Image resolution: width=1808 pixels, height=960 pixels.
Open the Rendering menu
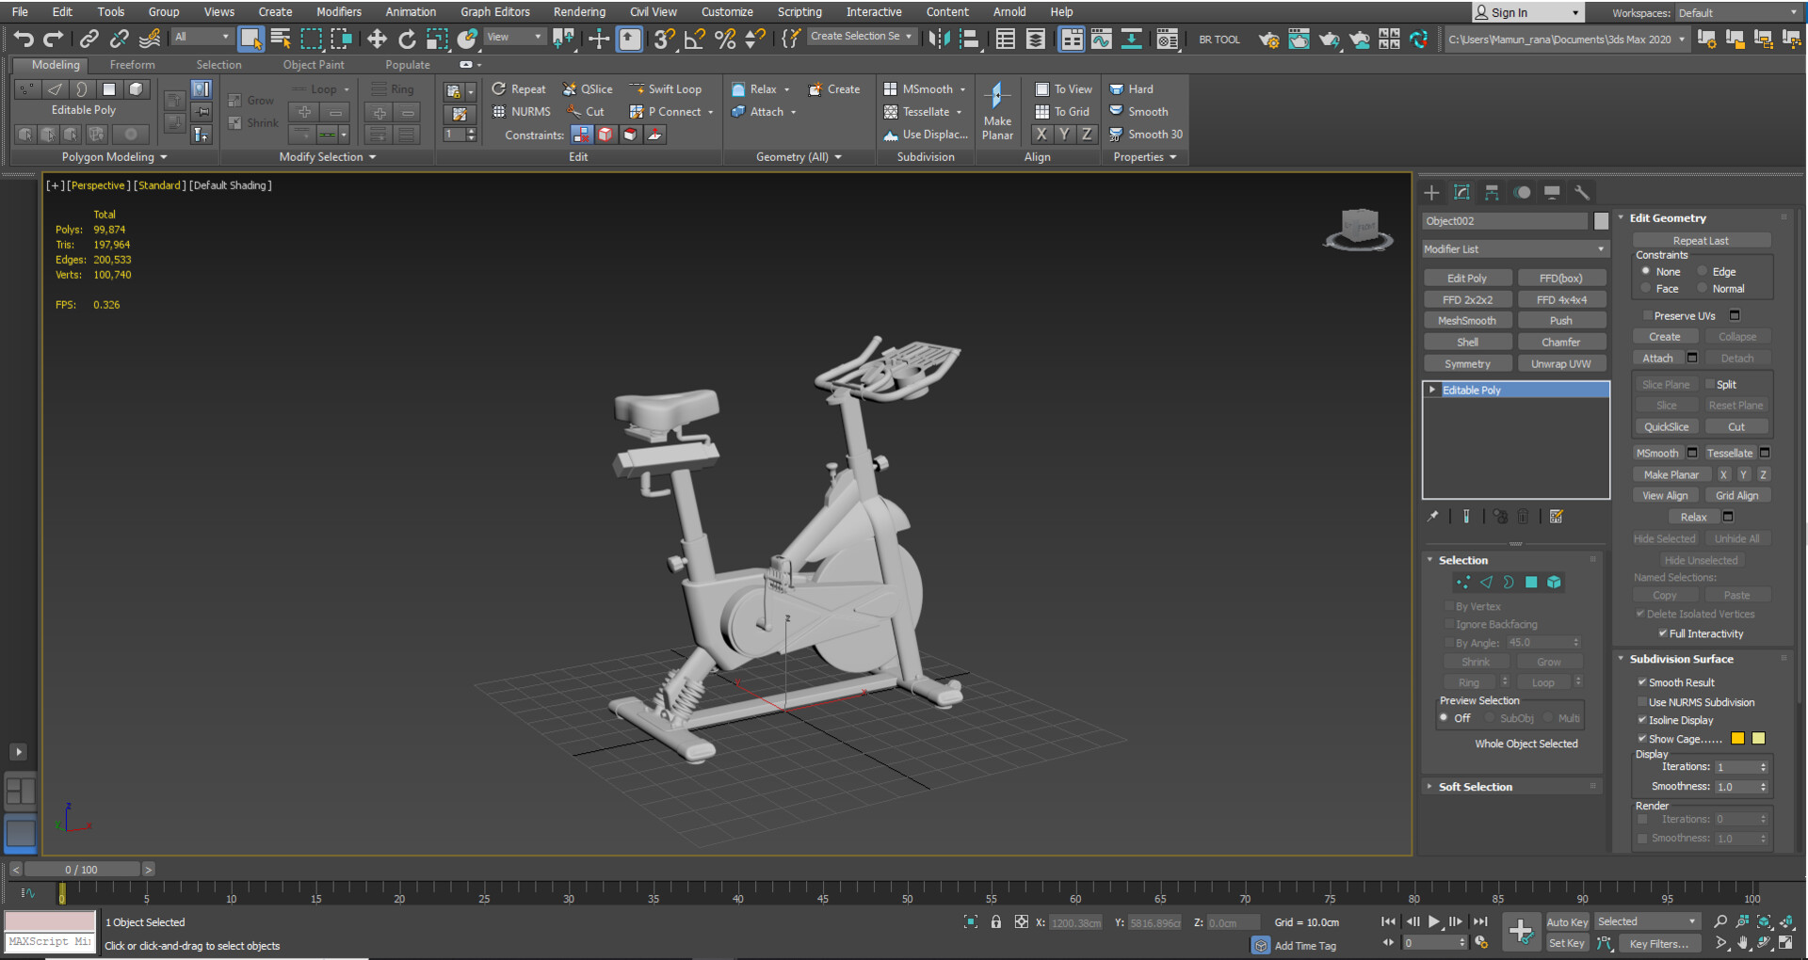tap(579, 11)
